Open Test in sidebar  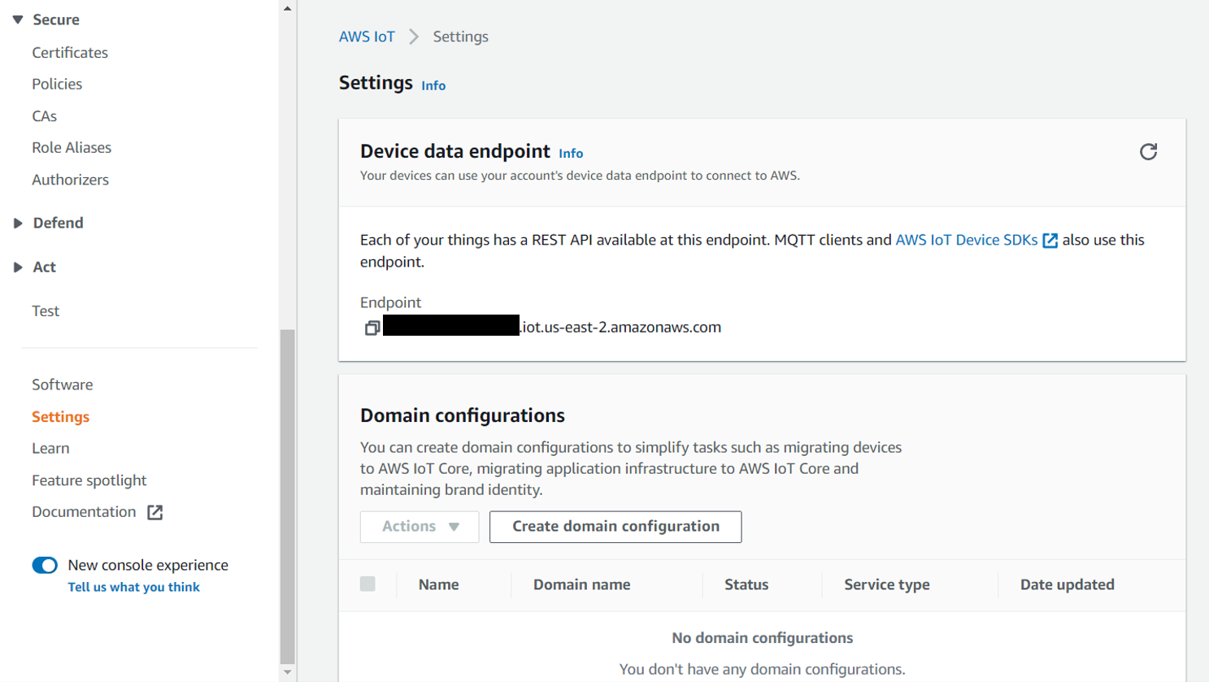[46, 311]
